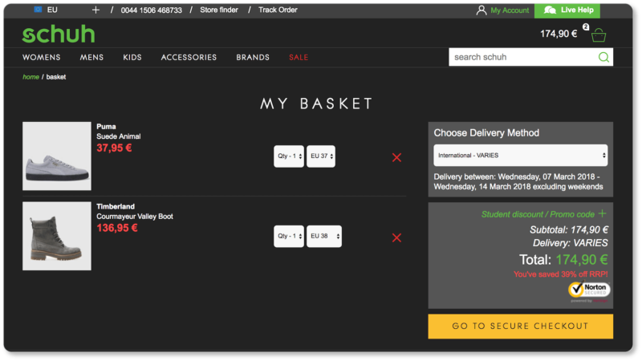Viewport: 642px width, 361px height.
Task: Open size dropdown EU 38 for Timberland
Action: click(323, 237)
